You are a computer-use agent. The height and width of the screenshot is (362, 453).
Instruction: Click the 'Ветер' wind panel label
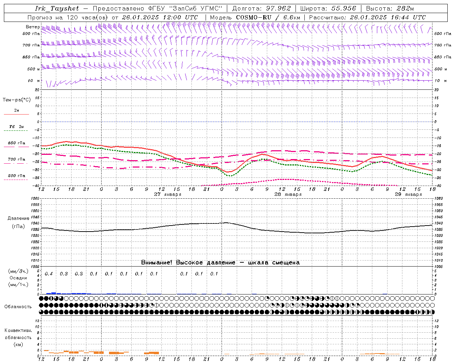33,27
